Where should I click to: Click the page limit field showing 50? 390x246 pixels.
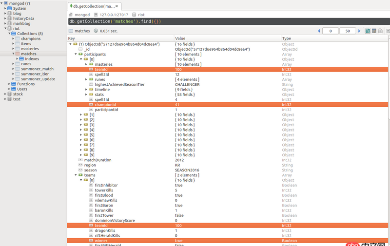pos(347,31)
